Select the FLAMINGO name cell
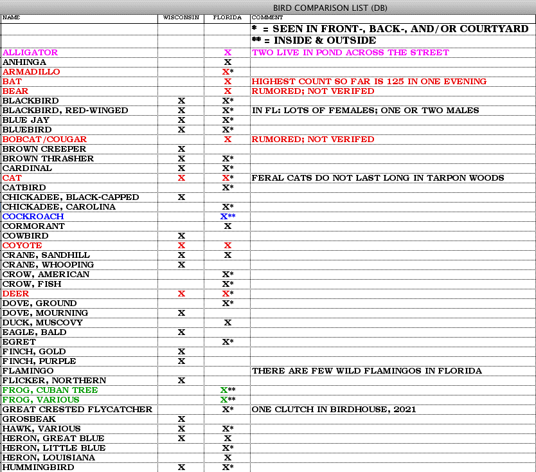Screen dimensions: 536x472 click(x=79, y=371)
